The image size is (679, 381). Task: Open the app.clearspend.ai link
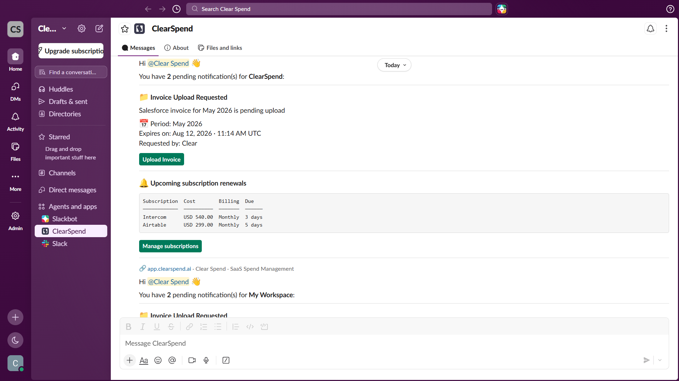click(169, 269)
